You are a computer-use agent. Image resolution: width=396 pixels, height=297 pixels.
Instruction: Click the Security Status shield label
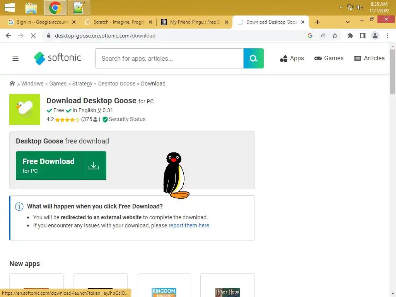(x=124, y=119)
